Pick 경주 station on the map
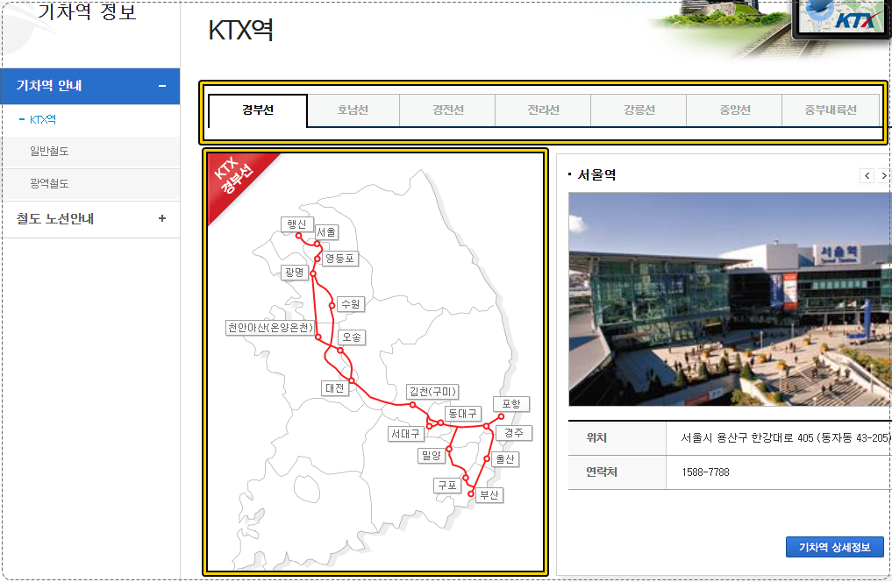The width and height of the screenshot is (892, 582). pyautogui.click(x=514, y=432)
